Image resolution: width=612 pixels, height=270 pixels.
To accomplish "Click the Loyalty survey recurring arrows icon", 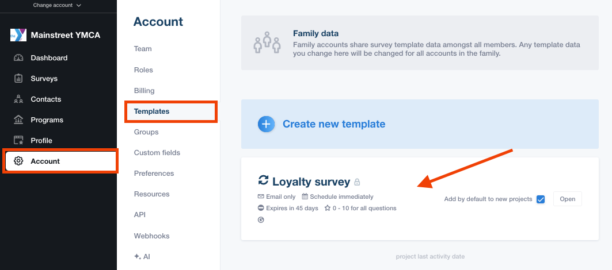I will 263,181.
